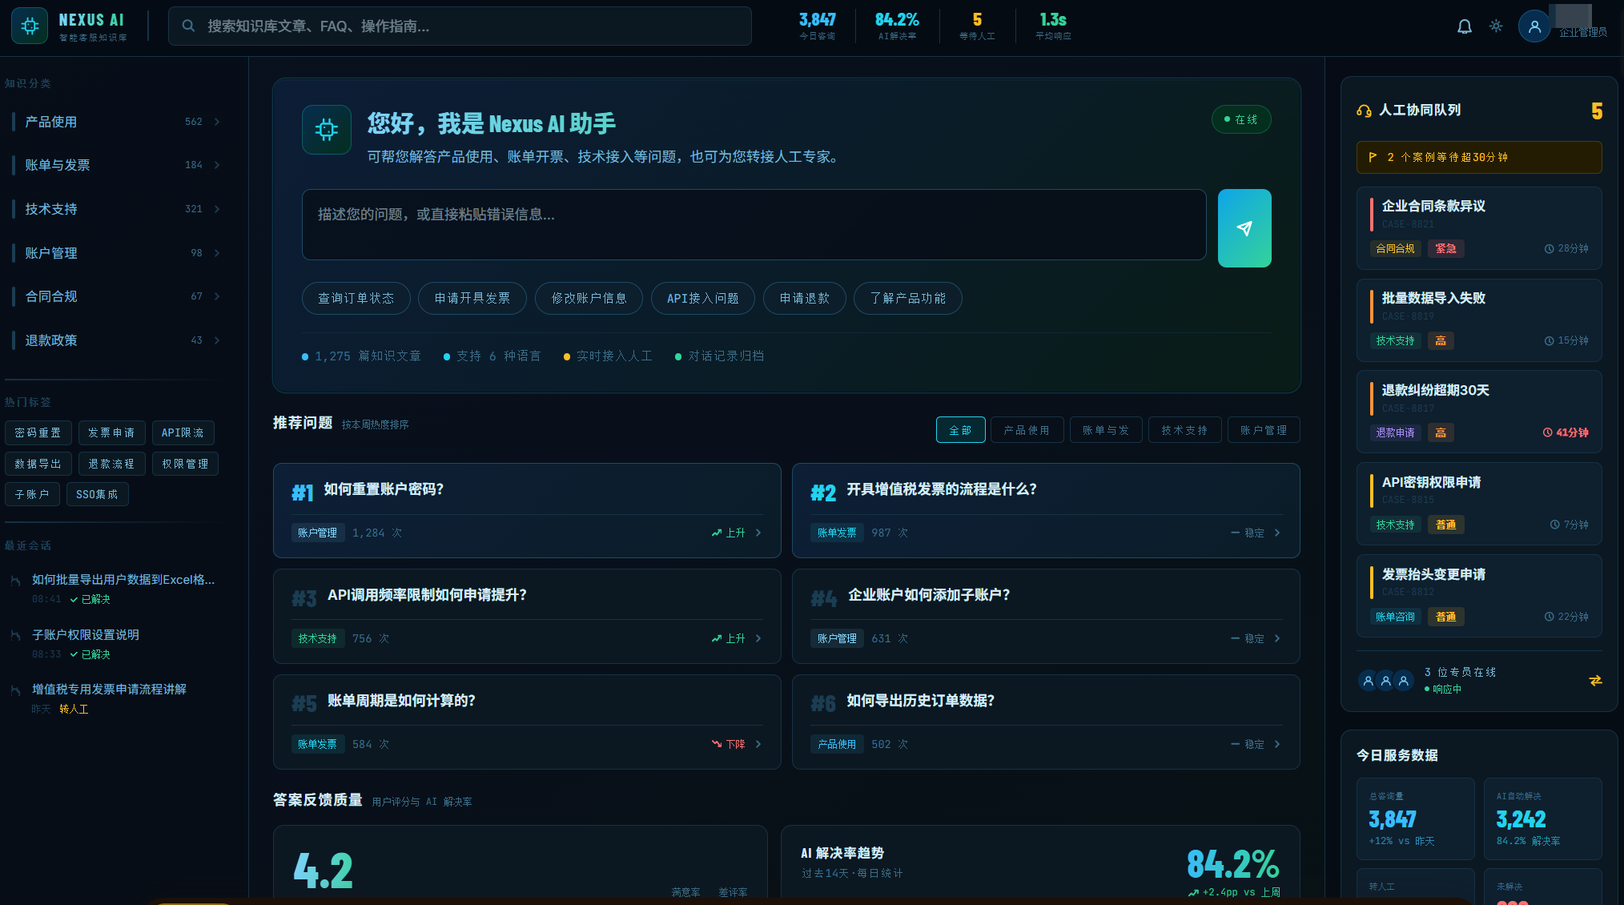Select the 权限管理 hot tag
Screen dimensions: 1624x905
[186, 465]
